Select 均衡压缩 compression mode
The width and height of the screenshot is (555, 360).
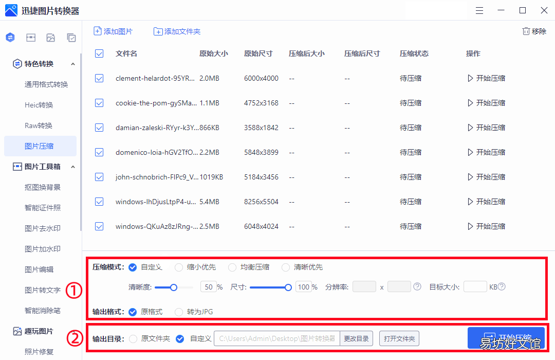tap(232, 267)
